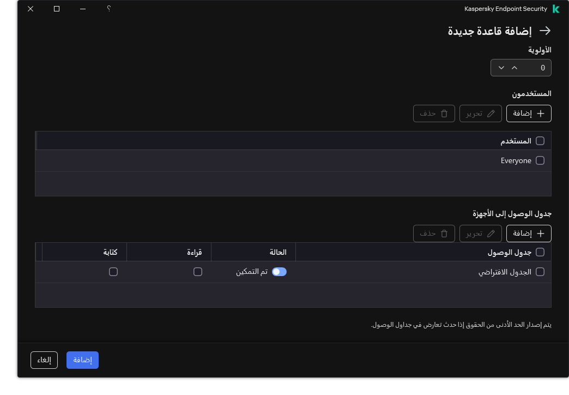This screenshot has height=395, width=569.
Task: Decrease priority using the down chevron
Action: 501,68
